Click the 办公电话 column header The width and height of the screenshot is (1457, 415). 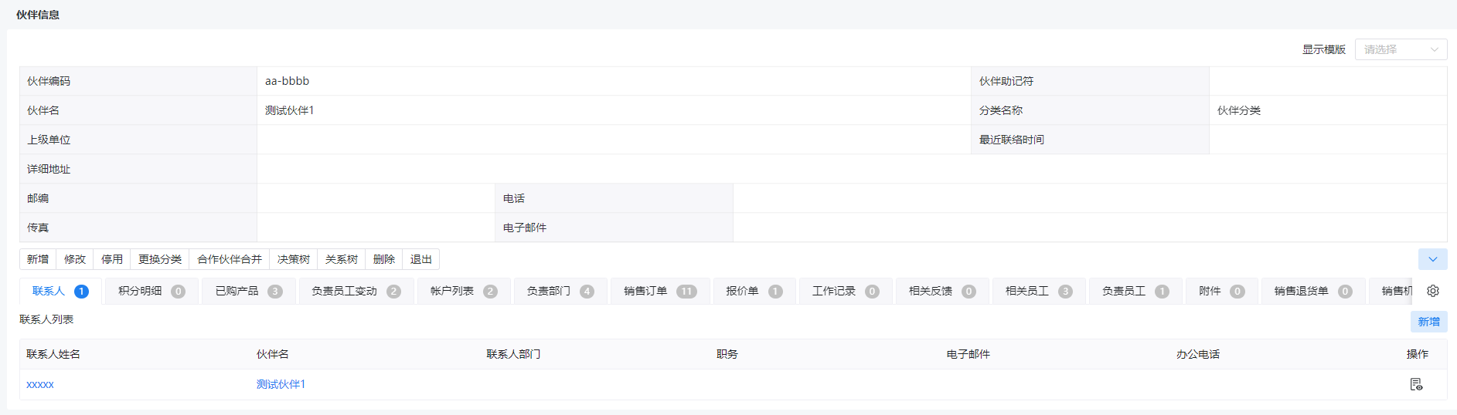[x=1198, y=354]
